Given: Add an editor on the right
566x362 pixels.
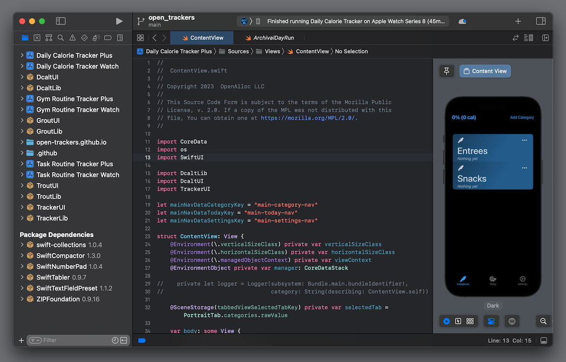Looking at the screenshot, I should pos(545,38).
